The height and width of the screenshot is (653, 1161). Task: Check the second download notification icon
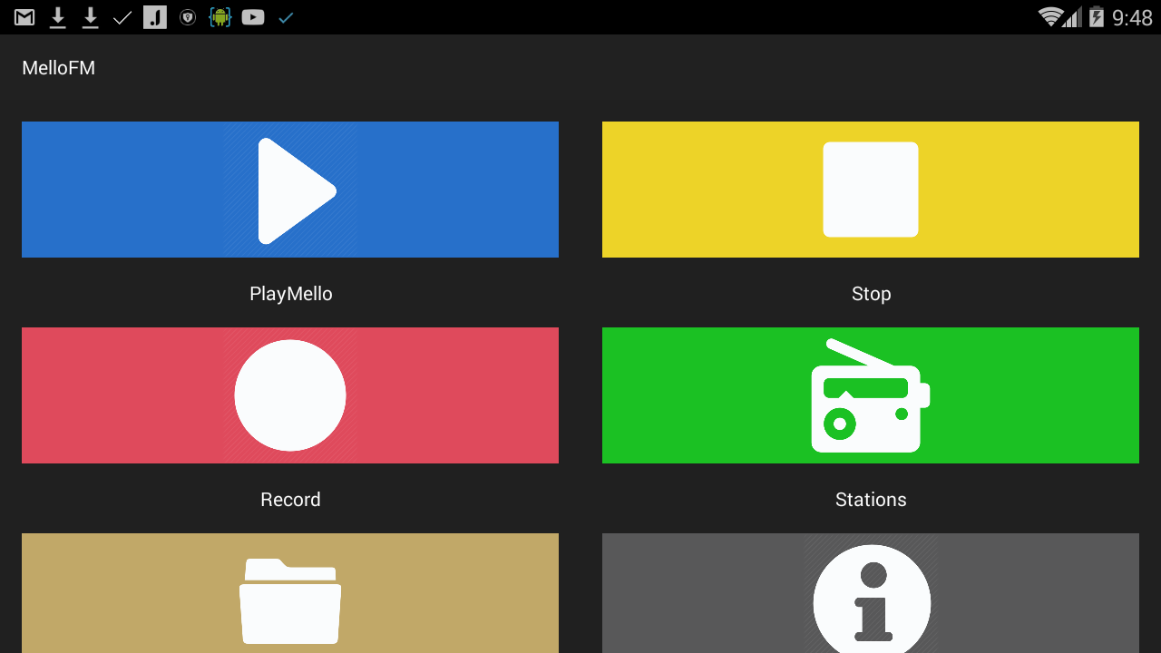91,17
